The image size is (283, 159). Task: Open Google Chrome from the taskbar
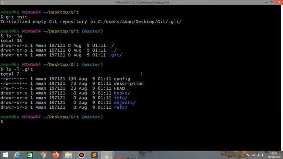point(43,155)
